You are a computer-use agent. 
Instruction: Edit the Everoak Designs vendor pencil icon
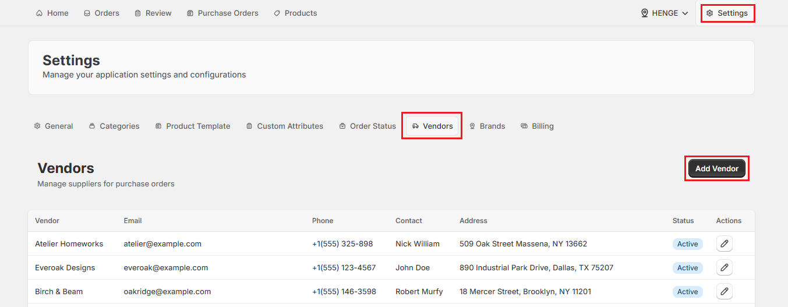[725, 267]
